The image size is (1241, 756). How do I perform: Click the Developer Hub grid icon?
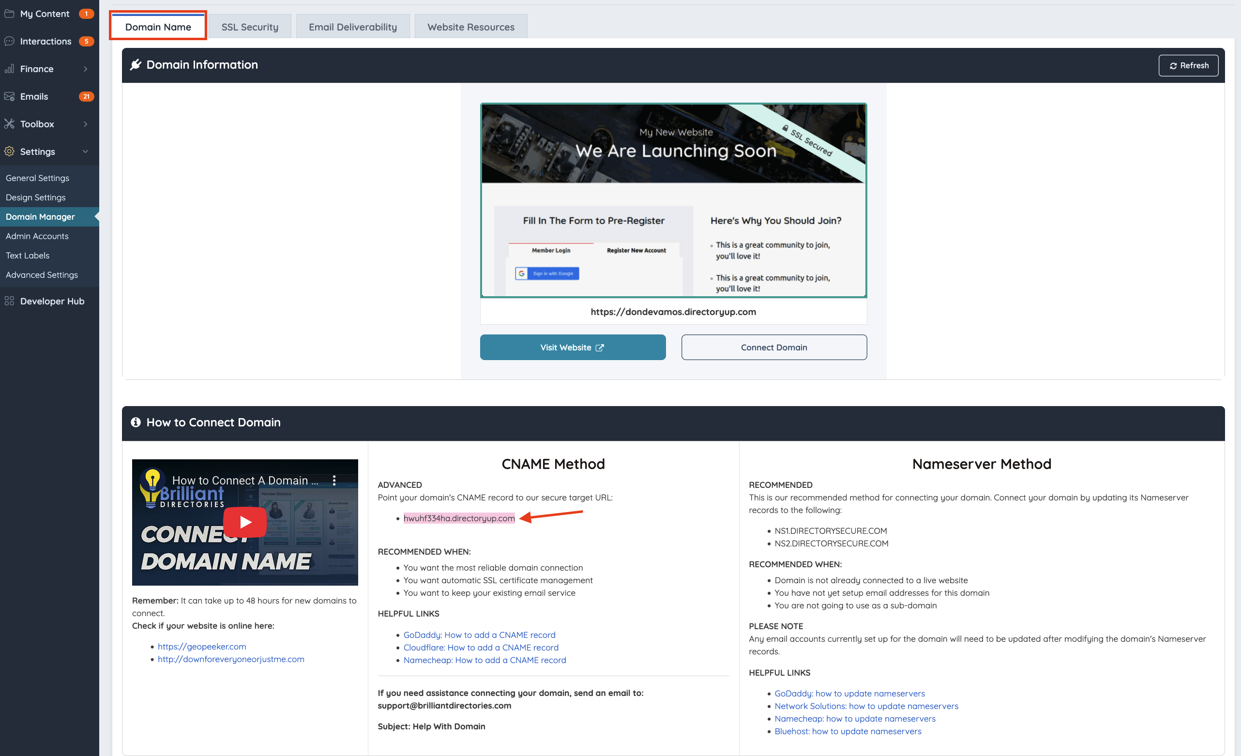coord(9,301)
